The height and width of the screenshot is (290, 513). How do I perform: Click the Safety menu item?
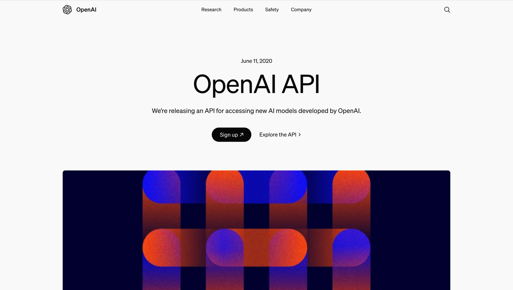(x=272, y=9)
